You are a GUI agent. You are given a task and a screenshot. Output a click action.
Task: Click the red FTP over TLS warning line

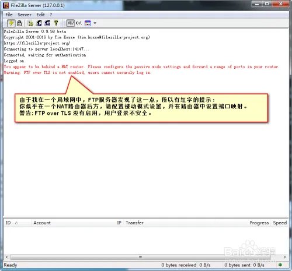pyautogui.click(x=77, y=73)
